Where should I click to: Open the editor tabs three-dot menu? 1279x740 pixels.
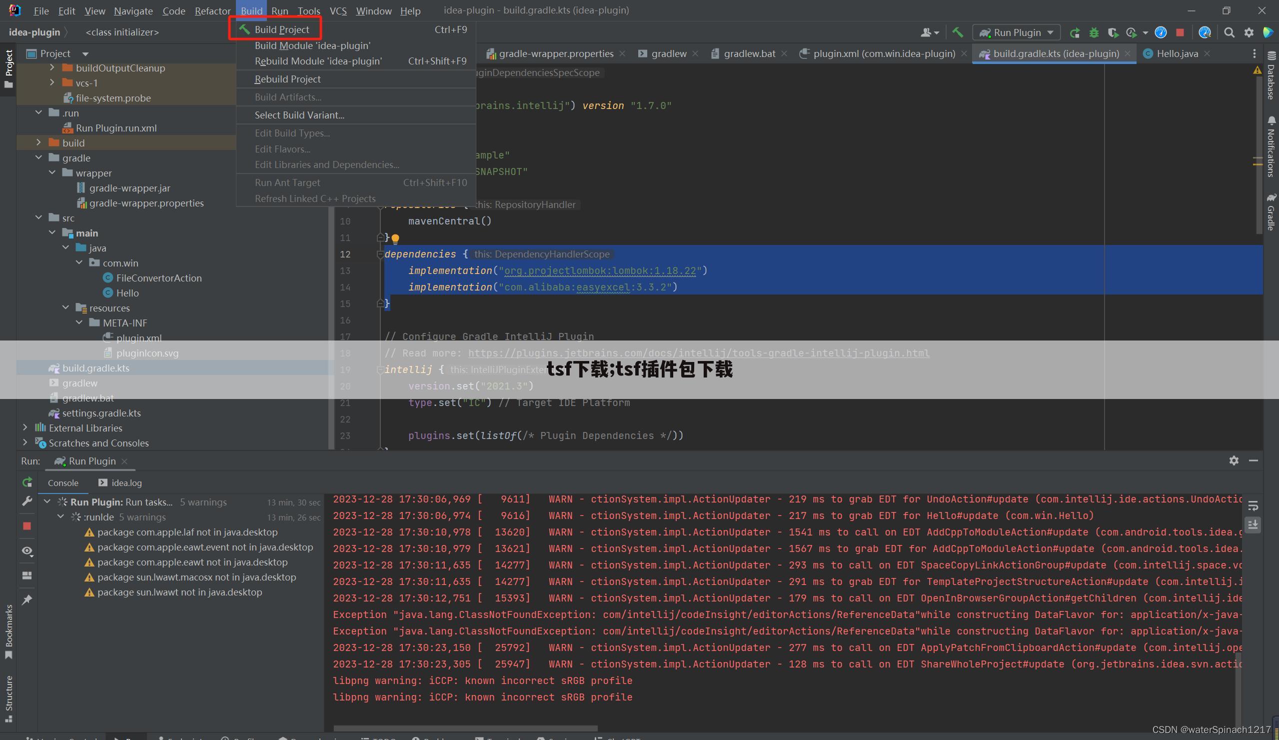tap(1254, 53)
